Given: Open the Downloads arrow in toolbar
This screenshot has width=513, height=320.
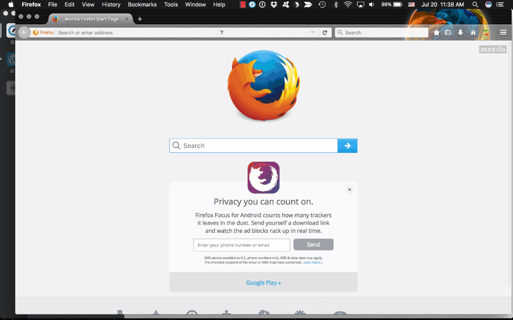Looking at the screenshot, I should (x=460, y=33).
